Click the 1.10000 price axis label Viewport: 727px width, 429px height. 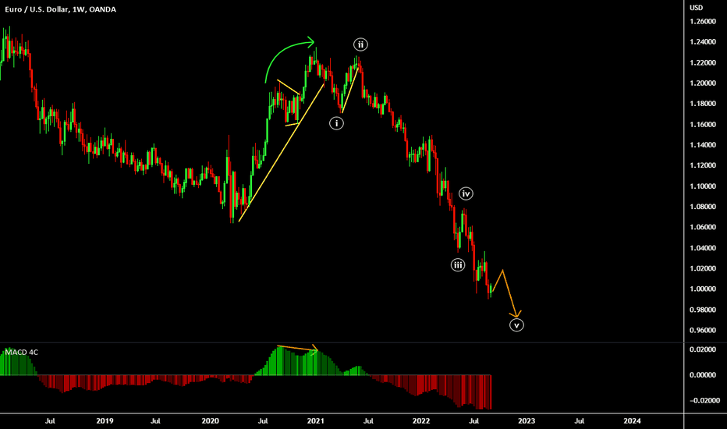[x=702, y=186]
